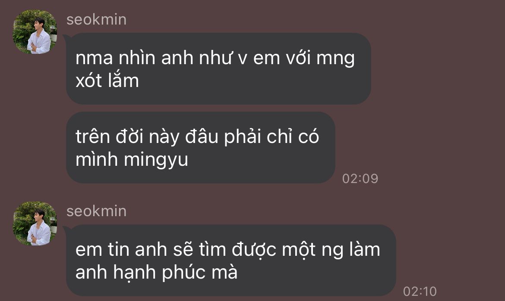Open seokmin's avatar next to the last message

(x=35, y=223)
